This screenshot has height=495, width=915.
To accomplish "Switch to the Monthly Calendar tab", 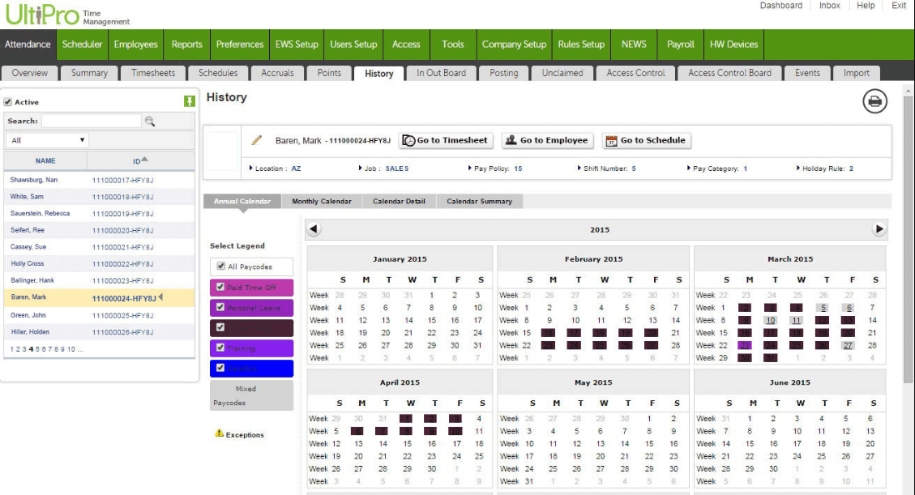I will tap(322, 201).
